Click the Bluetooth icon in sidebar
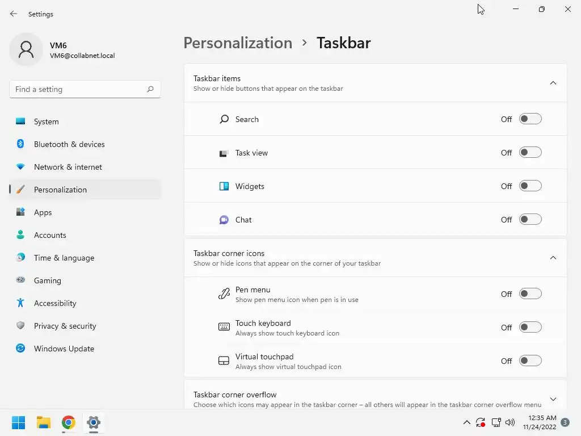Image resolution: width=581 pixels, height=436 pixels. 20,144
